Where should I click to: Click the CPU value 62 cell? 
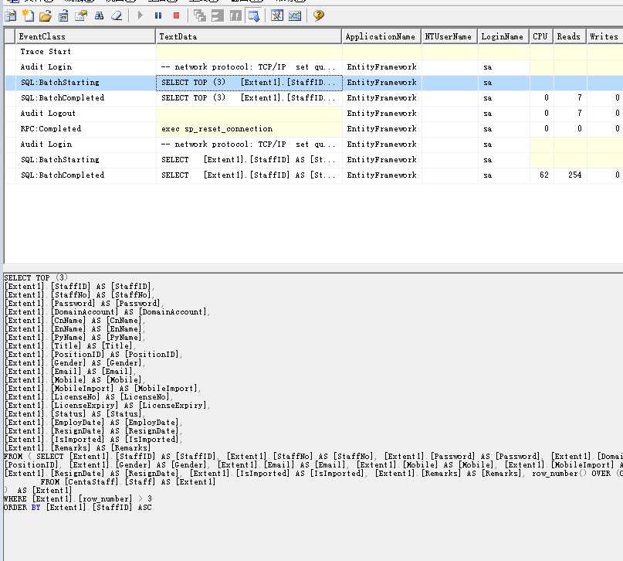541,175
